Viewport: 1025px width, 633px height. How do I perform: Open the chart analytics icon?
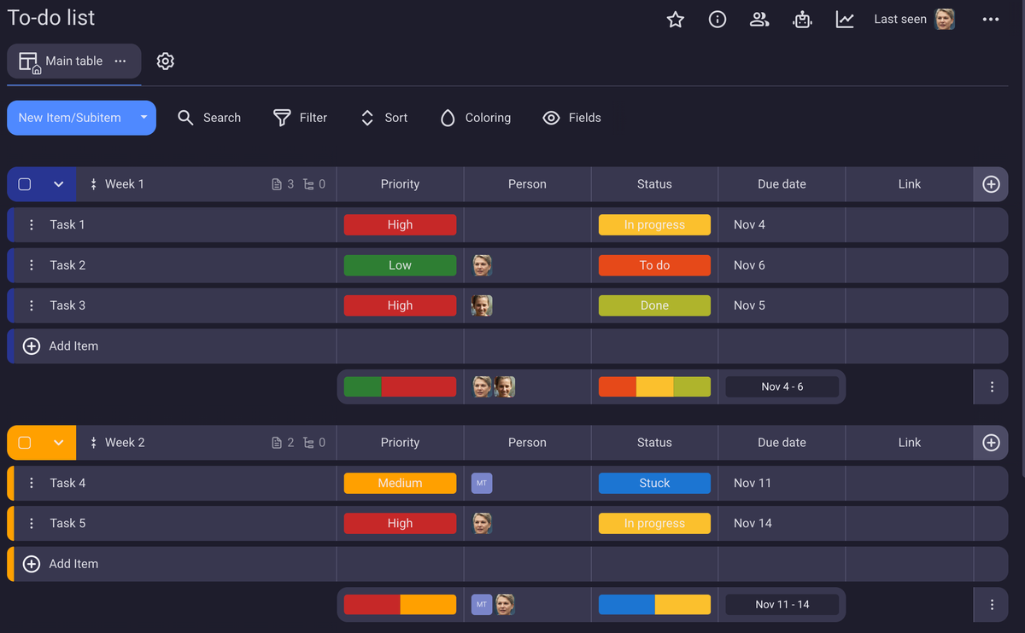(845, 20)
